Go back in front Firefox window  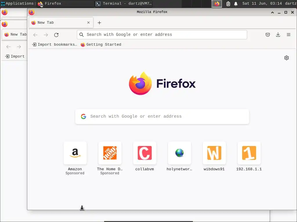(35, 35)
